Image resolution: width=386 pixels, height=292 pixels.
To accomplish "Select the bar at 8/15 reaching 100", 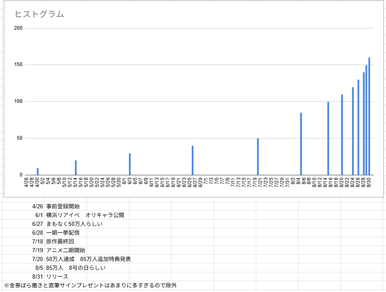I will pyautogui.click(x=328, y=138).
